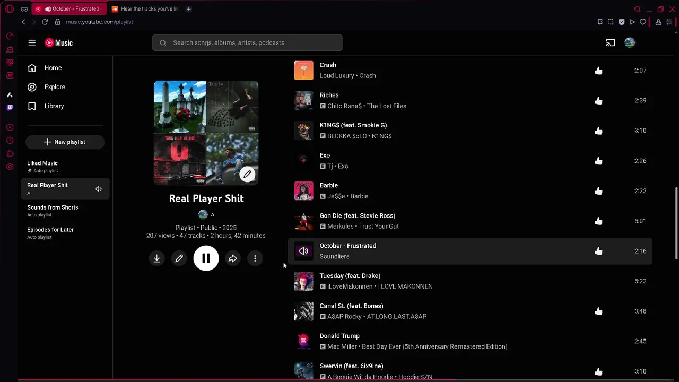Viewport: 679px width, 382px height.
Task: Toggle like on Swervin (feat. 6ix9ine)
Action: pyautogui.click(x=598, y=371)
